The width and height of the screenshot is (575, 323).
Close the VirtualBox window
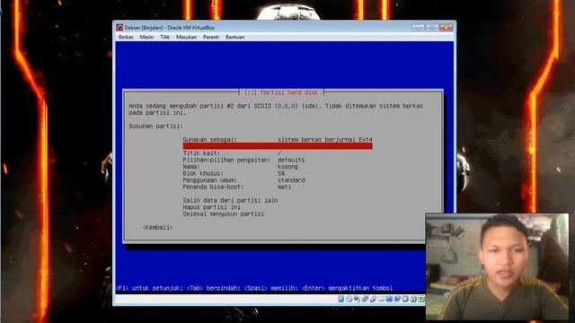446,28
